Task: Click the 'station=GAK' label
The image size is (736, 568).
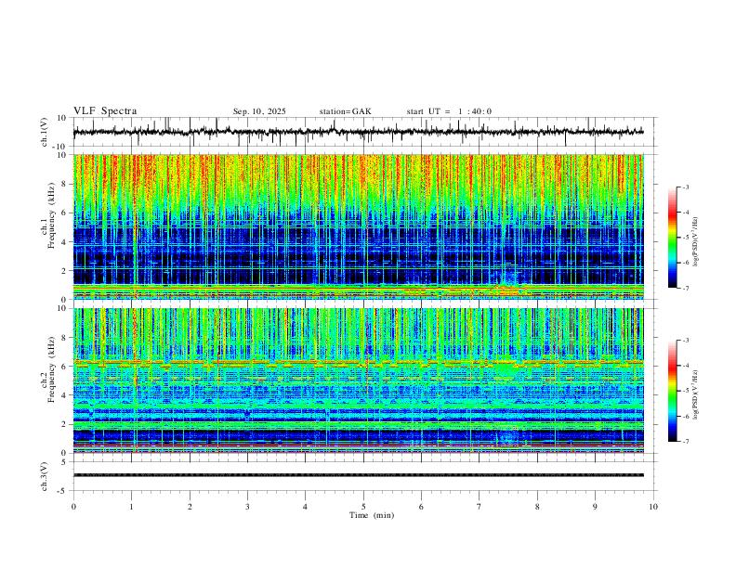Action: coord(345,111)
